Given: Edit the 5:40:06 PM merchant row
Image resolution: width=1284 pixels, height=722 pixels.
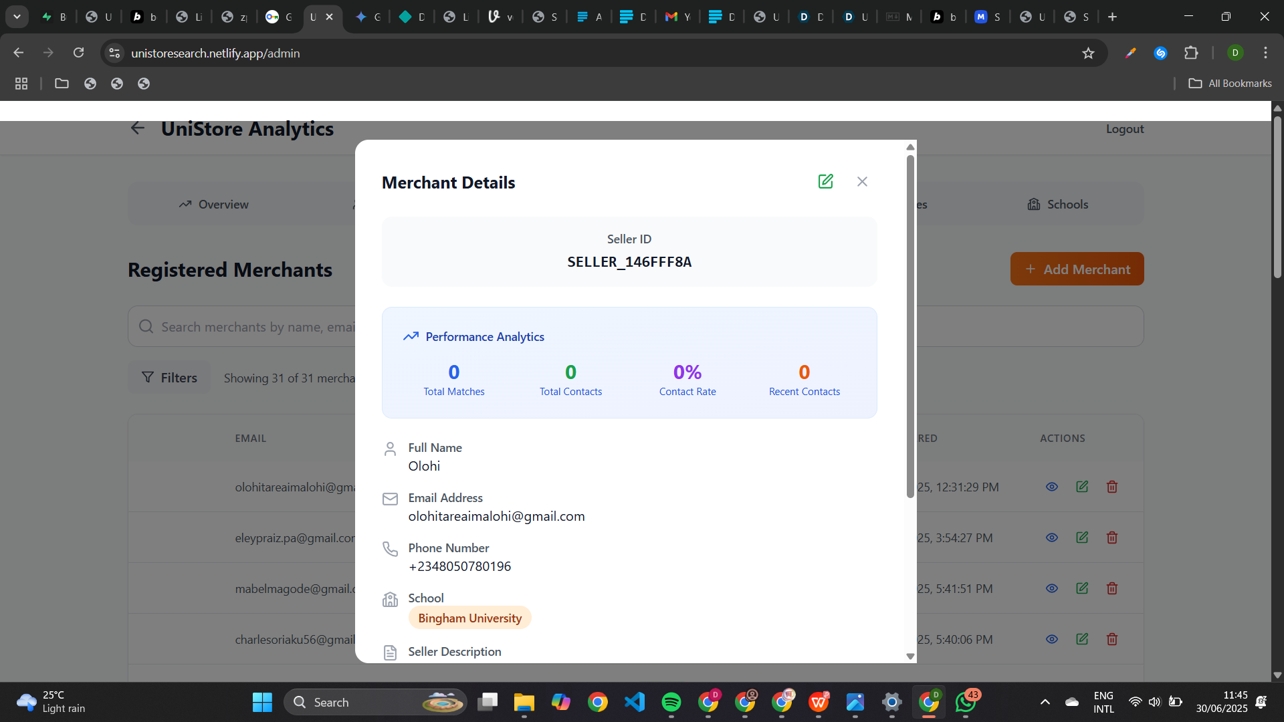Looking at the screenshot, I should 1082,639.
